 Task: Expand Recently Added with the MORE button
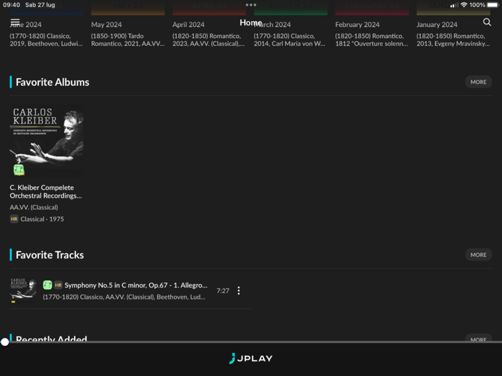(478, 339)
